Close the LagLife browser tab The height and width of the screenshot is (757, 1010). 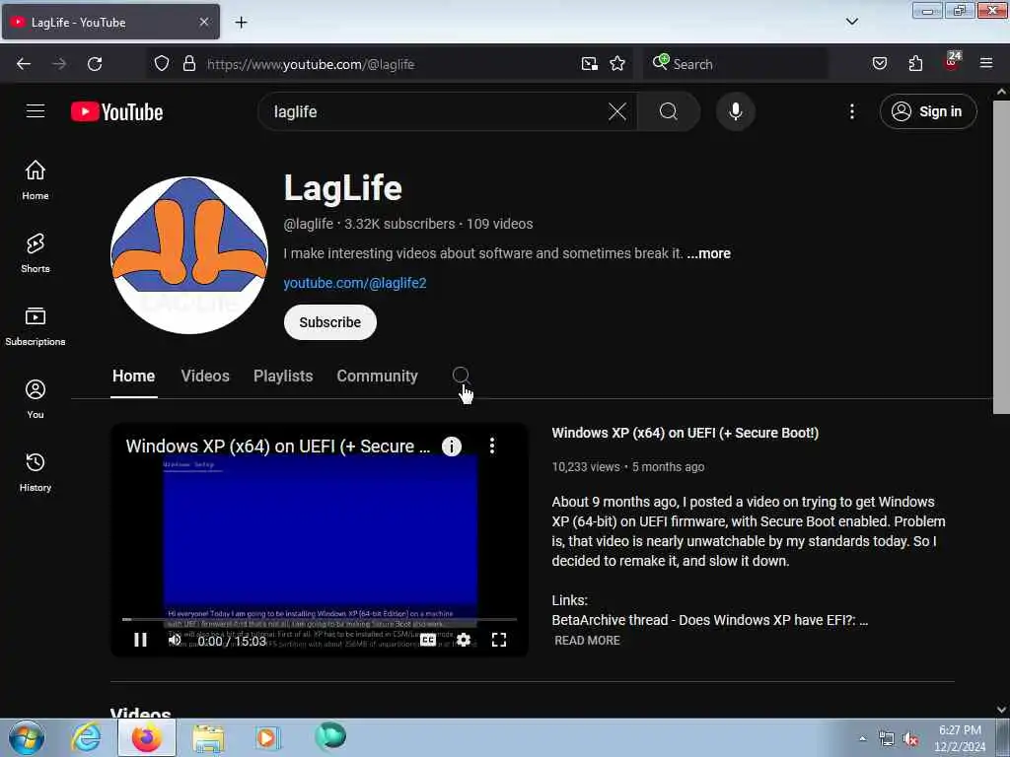coord(204,22)
